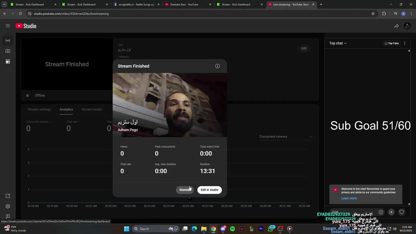Click the Peak concurrents label
The width and height of the screenshot is (416, 234).
165,147
